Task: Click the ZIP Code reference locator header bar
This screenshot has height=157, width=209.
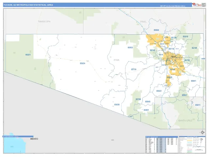Action: (x=18, y=137)
